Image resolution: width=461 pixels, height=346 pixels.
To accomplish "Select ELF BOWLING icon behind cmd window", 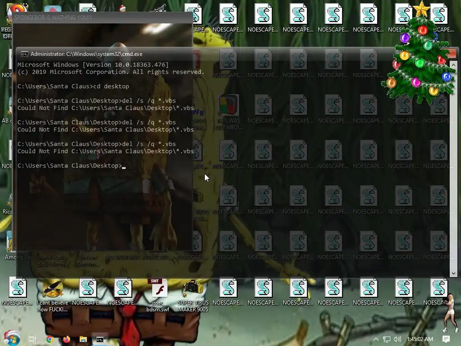I will (123, 257).
